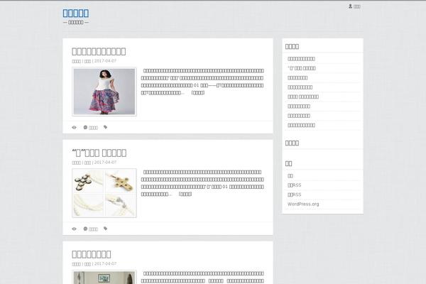426x284 pixels.
Task: Click the bracketed read-more link in the floral skirt excerpt
Action: point(198,93)
